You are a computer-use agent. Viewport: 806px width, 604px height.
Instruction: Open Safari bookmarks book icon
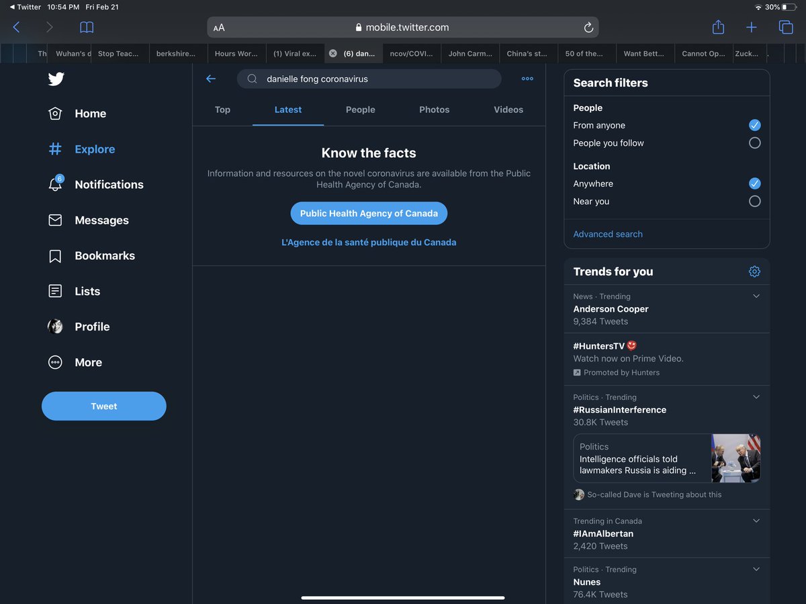coord(87,27)
